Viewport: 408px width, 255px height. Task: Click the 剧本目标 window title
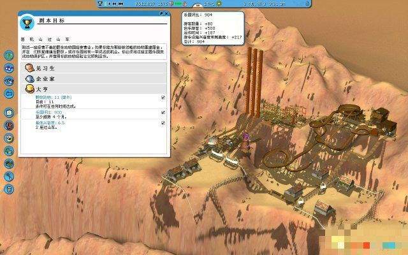[x=52, y=20]
